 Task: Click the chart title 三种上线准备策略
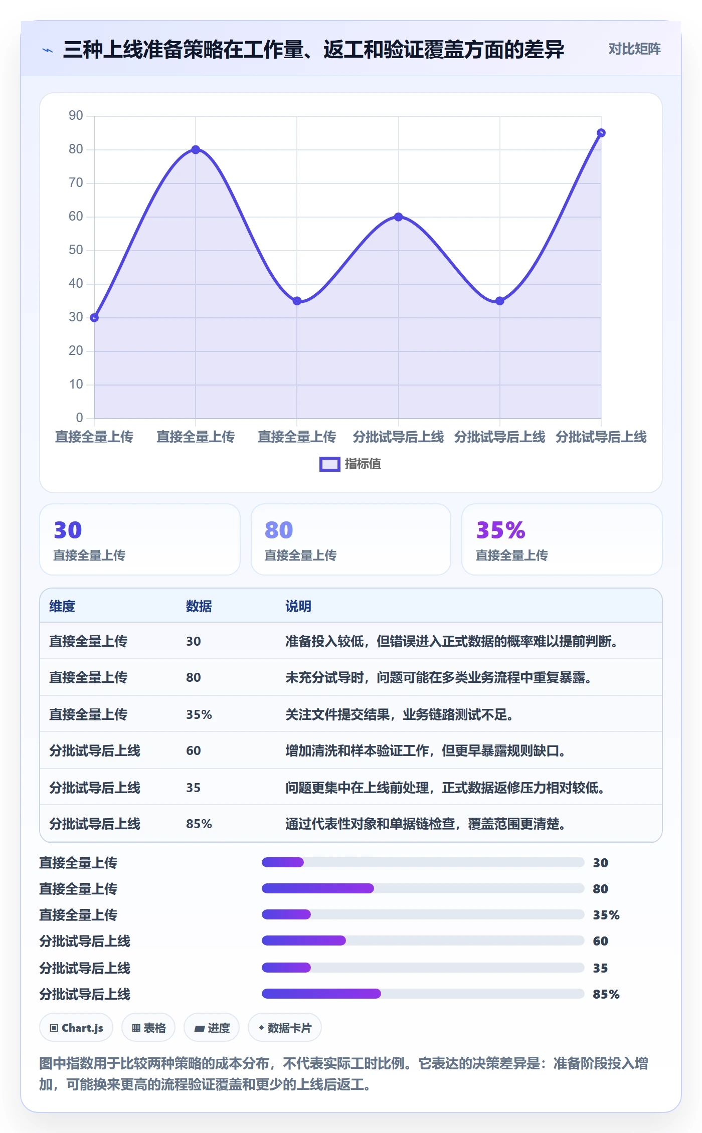click(x=313, y=49)
